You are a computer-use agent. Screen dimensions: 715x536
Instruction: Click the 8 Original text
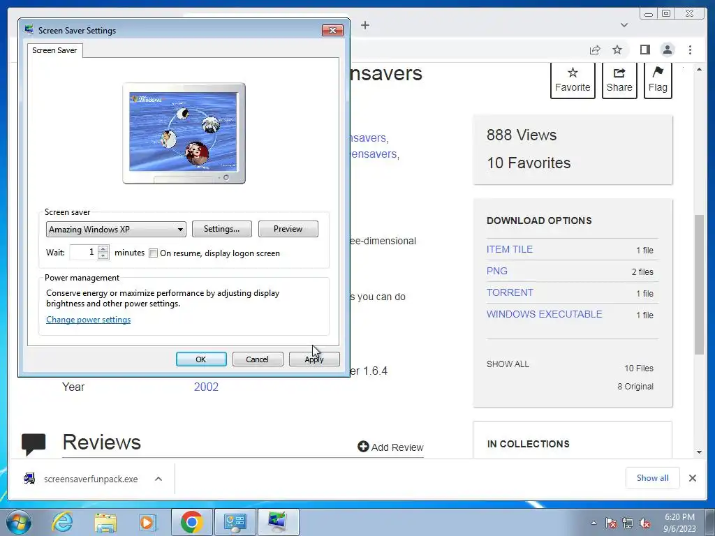pyautogui.click(x=635, y=387)
